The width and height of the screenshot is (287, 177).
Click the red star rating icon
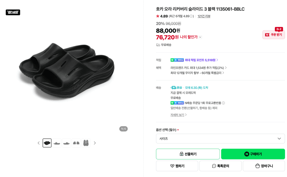[158, 16]
